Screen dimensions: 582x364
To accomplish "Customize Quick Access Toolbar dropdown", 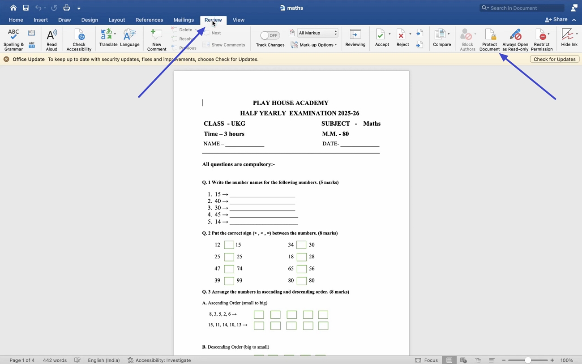I will pyautogui.click(x=79, y=8).
